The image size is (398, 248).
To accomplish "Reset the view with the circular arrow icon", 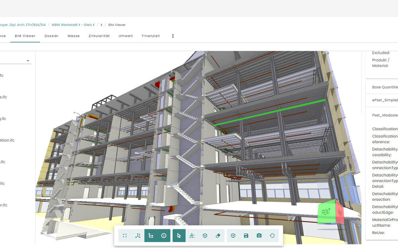I will click(272, 236).
